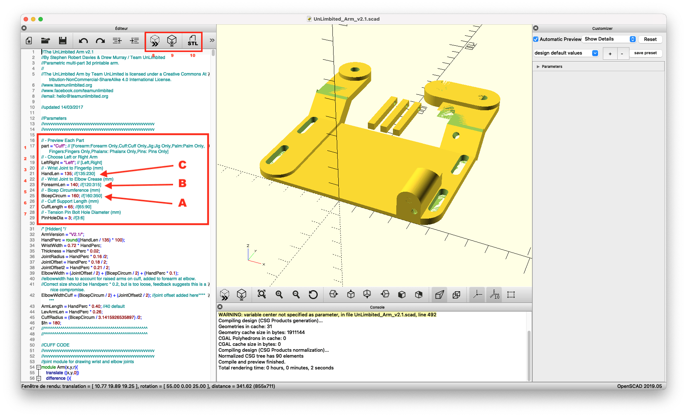The image size is (687, 417).
Task: Reset the 3D view rotation
Action: [x=313, y=295]
